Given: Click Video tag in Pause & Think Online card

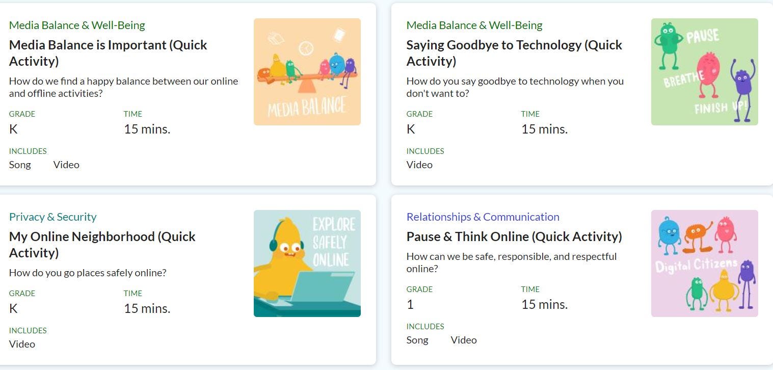Looking at the screenshot, I should (464, 340).
